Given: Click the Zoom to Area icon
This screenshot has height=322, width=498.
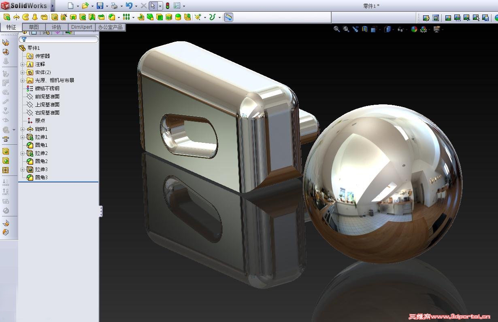Looking at the screenshot, I should pyautogui.click(x=346, y=29).
